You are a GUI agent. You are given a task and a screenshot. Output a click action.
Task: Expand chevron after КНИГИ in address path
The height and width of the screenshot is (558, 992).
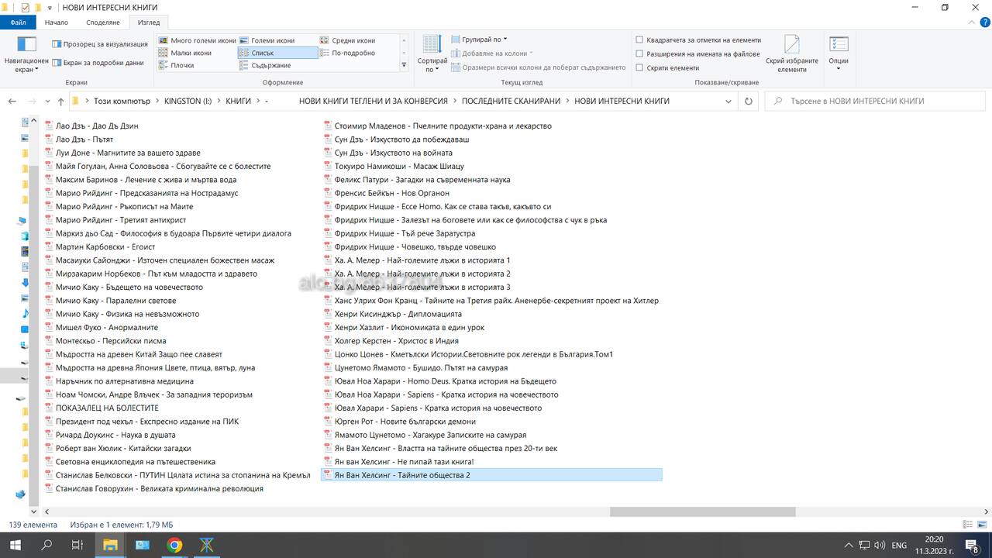tap(258, 101)
